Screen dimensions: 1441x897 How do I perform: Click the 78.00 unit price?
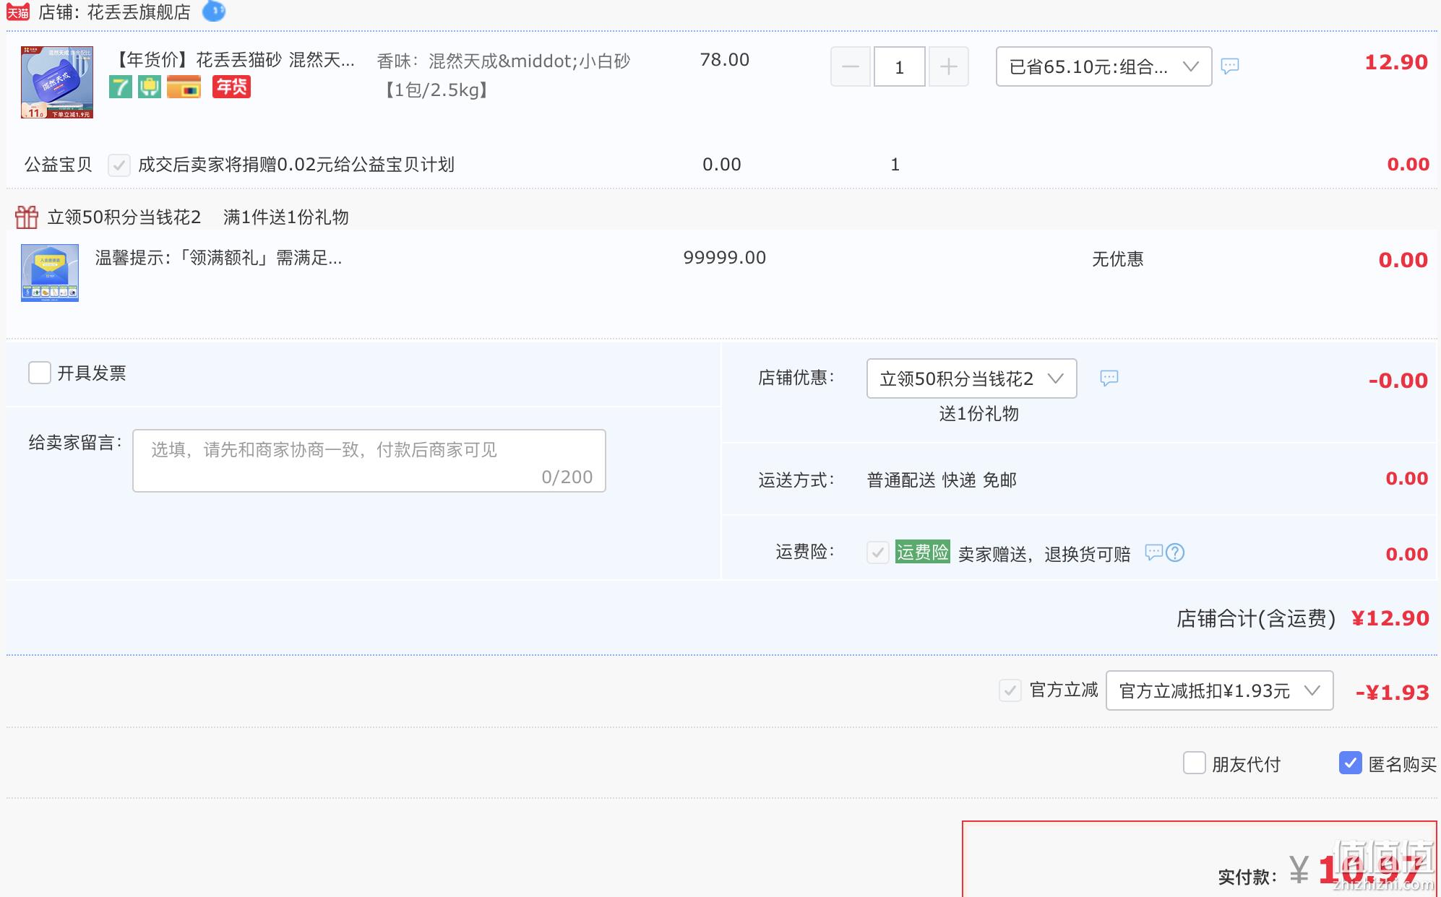(725, 60)
